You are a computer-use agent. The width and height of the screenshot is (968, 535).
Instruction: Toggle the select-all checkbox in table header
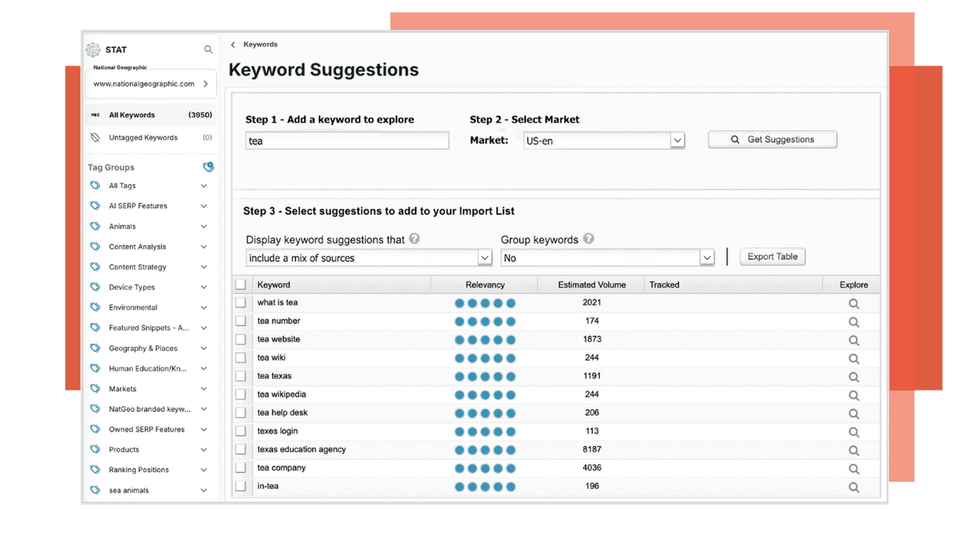240,285
